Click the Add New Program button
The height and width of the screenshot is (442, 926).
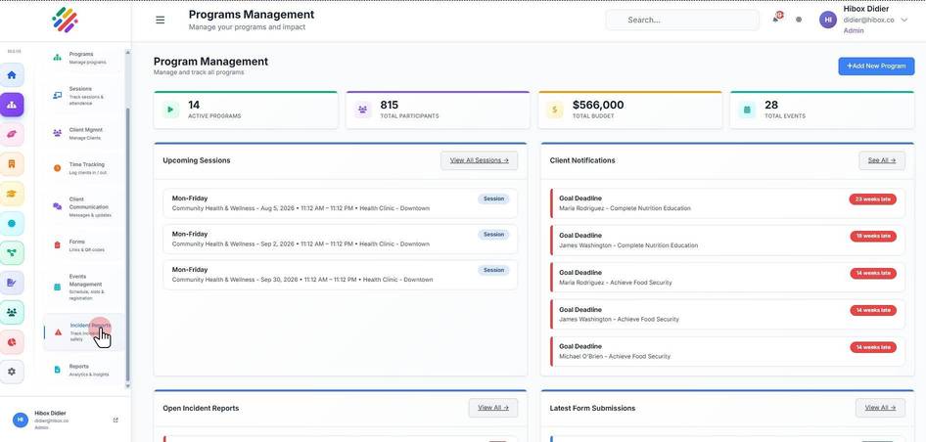tap(876, 66)
